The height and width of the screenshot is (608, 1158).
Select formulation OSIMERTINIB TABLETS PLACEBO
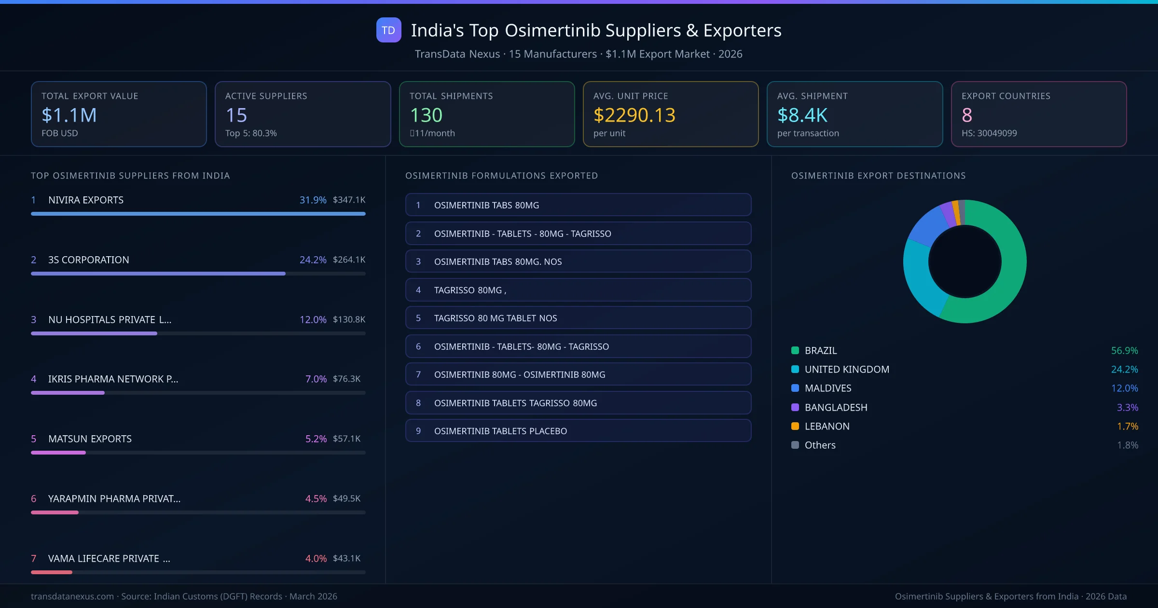click(578, 430)
